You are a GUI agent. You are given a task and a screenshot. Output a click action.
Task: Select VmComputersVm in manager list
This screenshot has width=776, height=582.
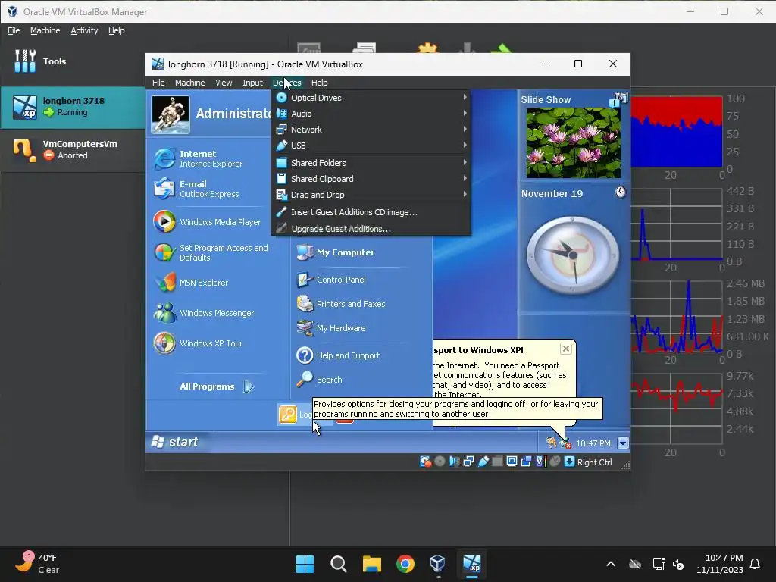click(x=73, y=150)
